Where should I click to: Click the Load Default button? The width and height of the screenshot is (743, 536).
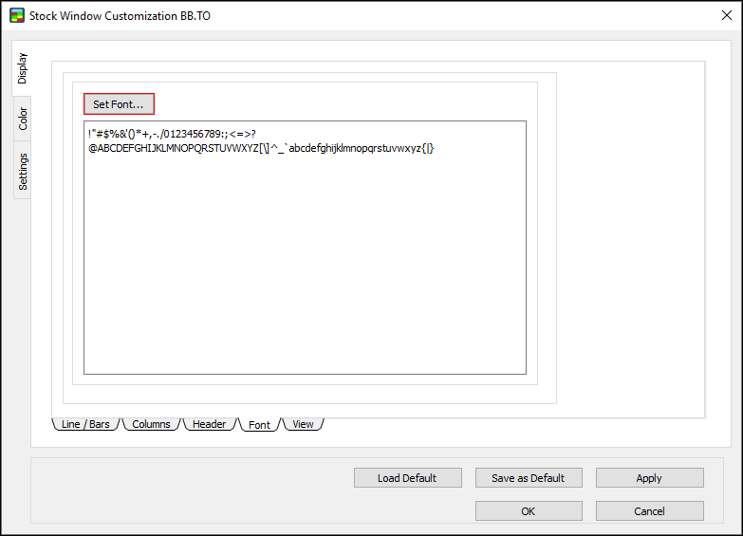(x=407, y=478)
